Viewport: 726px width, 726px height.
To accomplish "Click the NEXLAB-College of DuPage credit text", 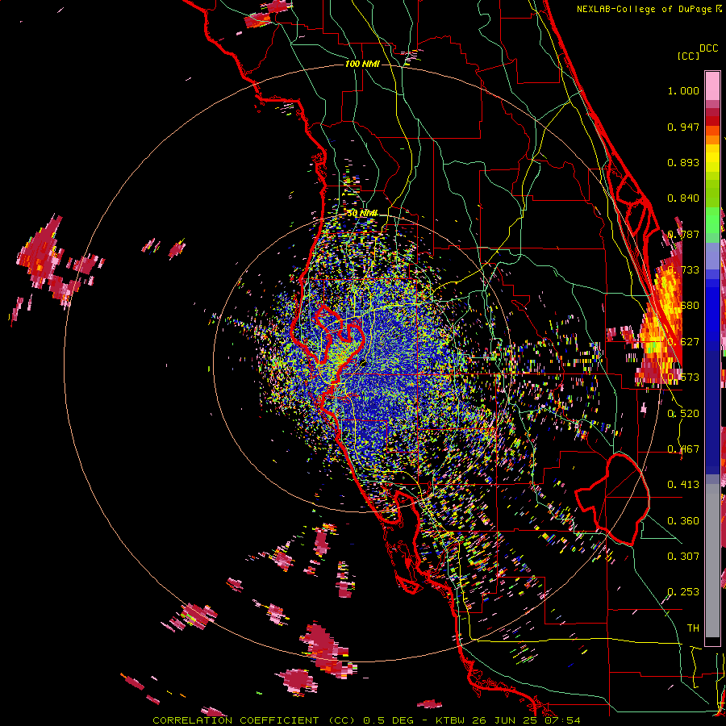I will [649, 9].
